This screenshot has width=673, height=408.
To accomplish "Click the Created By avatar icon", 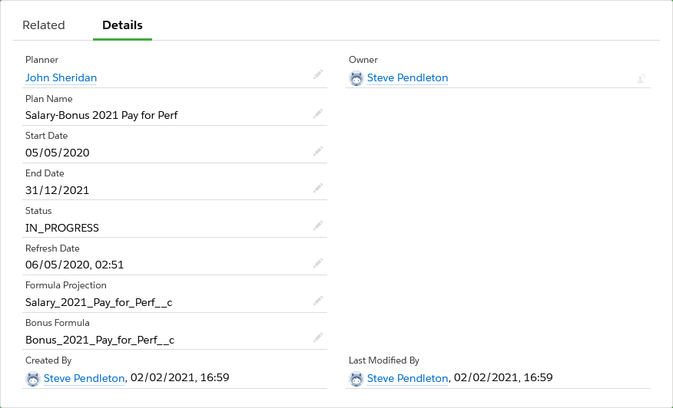I will [33, 378].
